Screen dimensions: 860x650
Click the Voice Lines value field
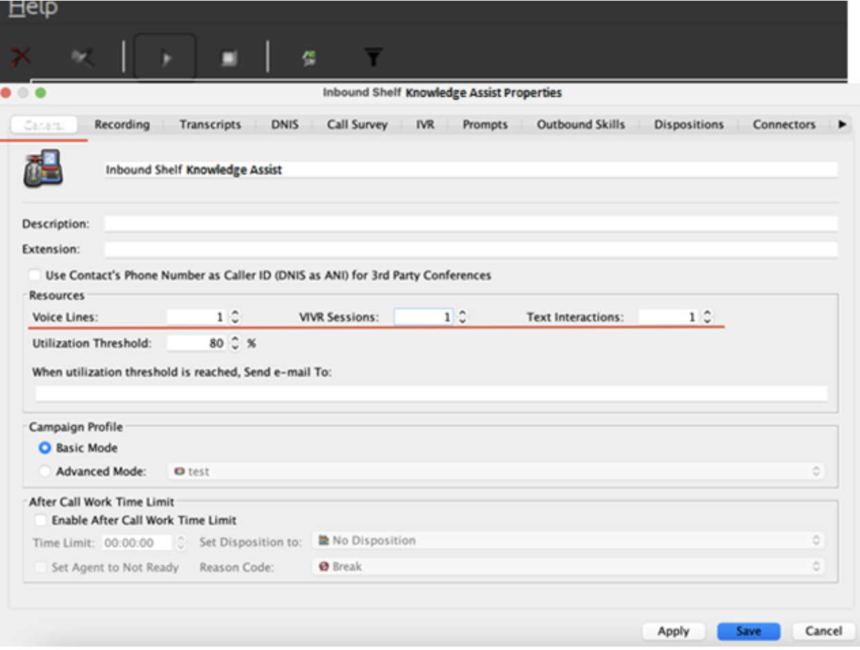197,317
